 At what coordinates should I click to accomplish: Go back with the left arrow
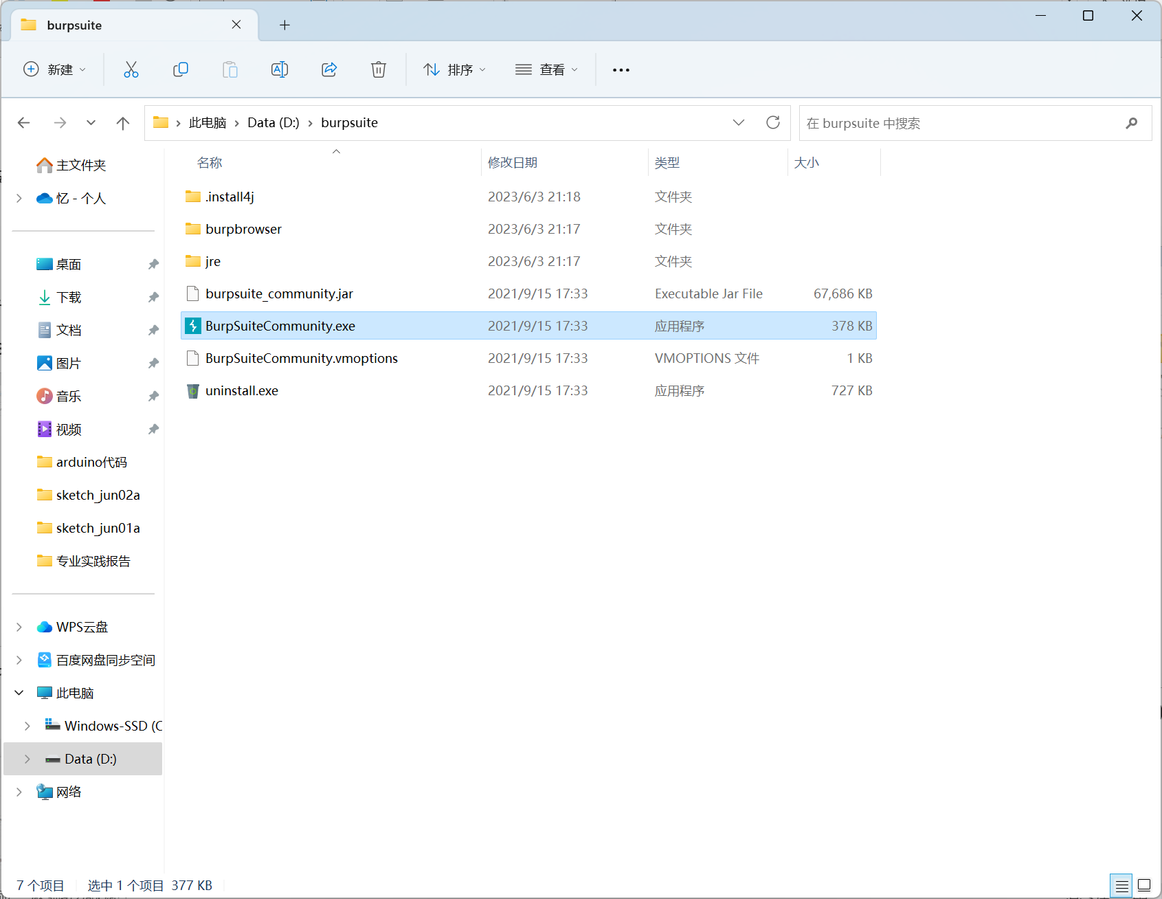pyautogui.click(x=24, y=123)
